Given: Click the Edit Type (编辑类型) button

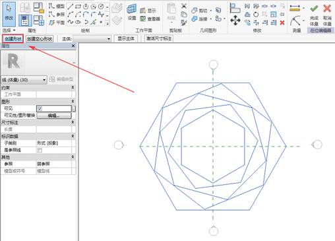Looking at the screenshot, I should tap(61, 79).
